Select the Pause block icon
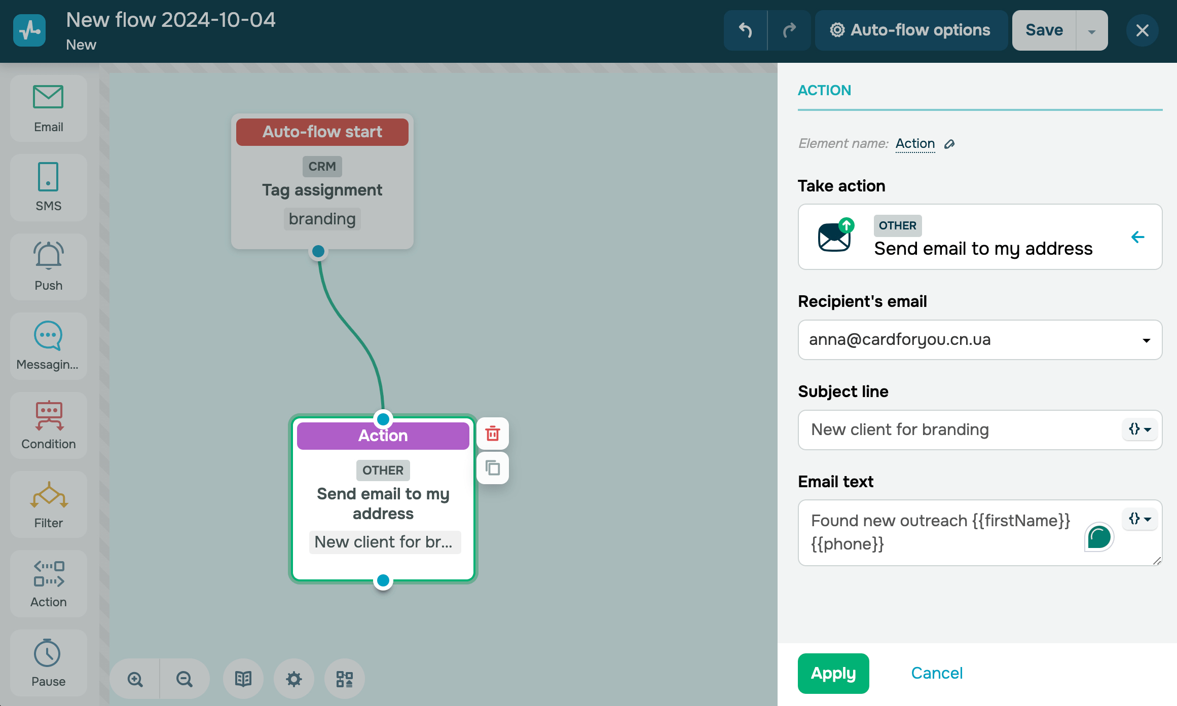 point(48,662)
